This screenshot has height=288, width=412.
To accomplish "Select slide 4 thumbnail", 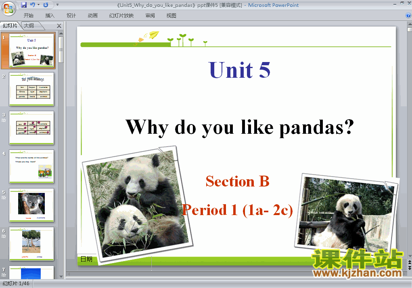I will (x=31, y=167).
